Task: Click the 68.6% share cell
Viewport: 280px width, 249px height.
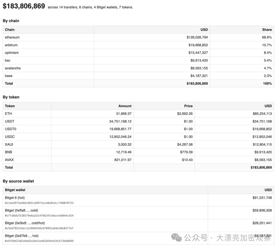Action: (267, 37)
